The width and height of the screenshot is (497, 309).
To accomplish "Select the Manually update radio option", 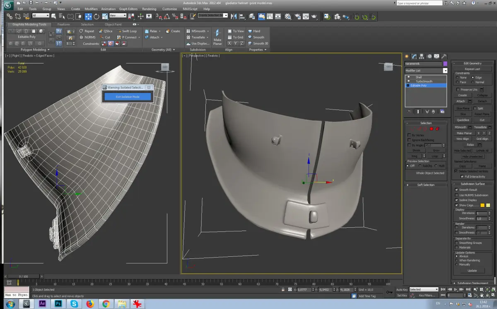I will [456, 264].
